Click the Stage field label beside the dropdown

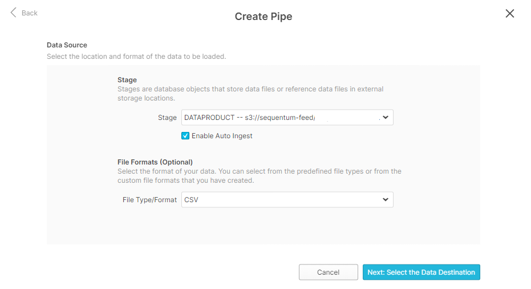click(x=167, y=118)
